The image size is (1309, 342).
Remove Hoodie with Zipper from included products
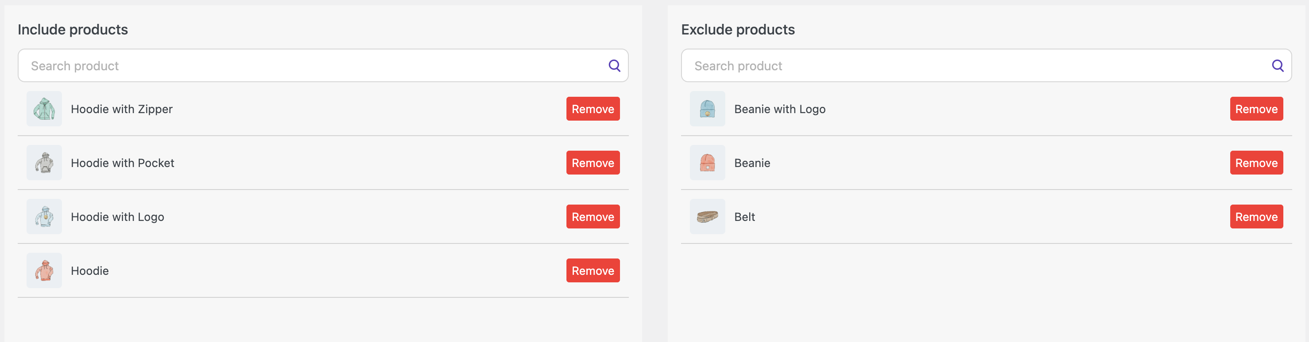(593, 109)
